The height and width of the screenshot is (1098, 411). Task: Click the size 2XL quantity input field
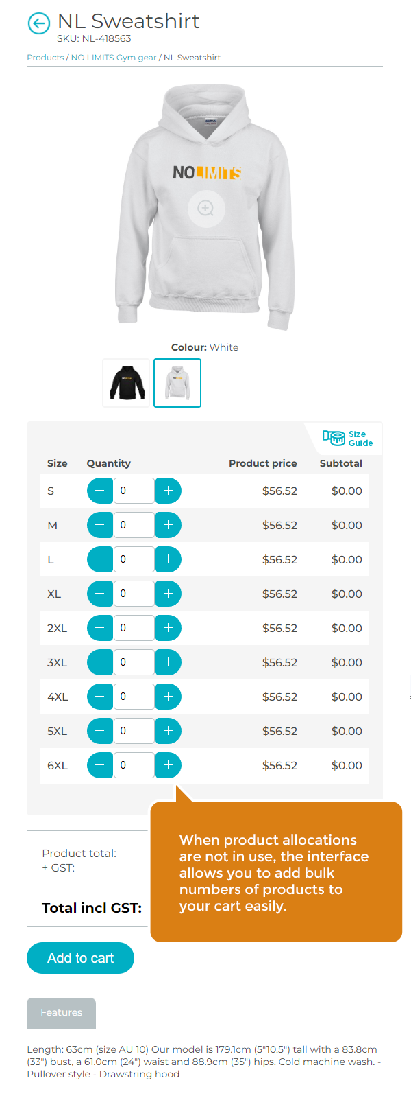(x=134, y=627)
